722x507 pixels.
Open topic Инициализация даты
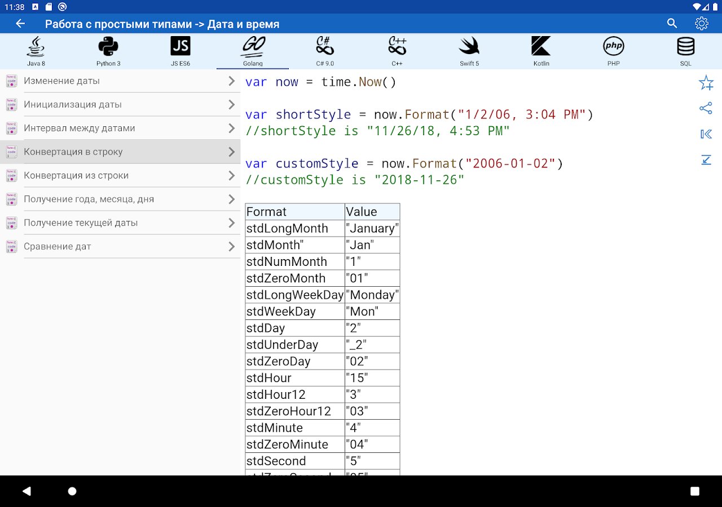tap(120, 105)
